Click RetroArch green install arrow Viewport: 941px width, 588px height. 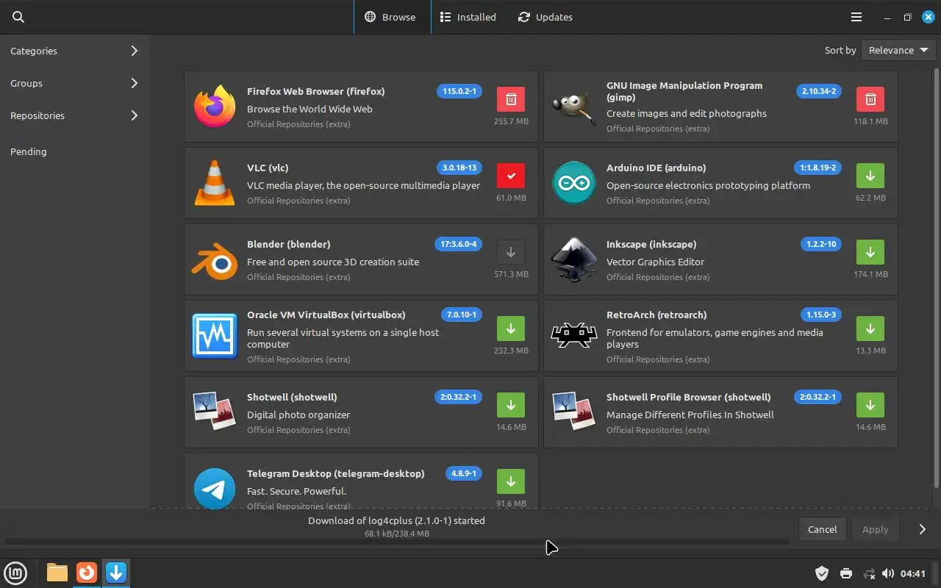[x=870, y=329]
